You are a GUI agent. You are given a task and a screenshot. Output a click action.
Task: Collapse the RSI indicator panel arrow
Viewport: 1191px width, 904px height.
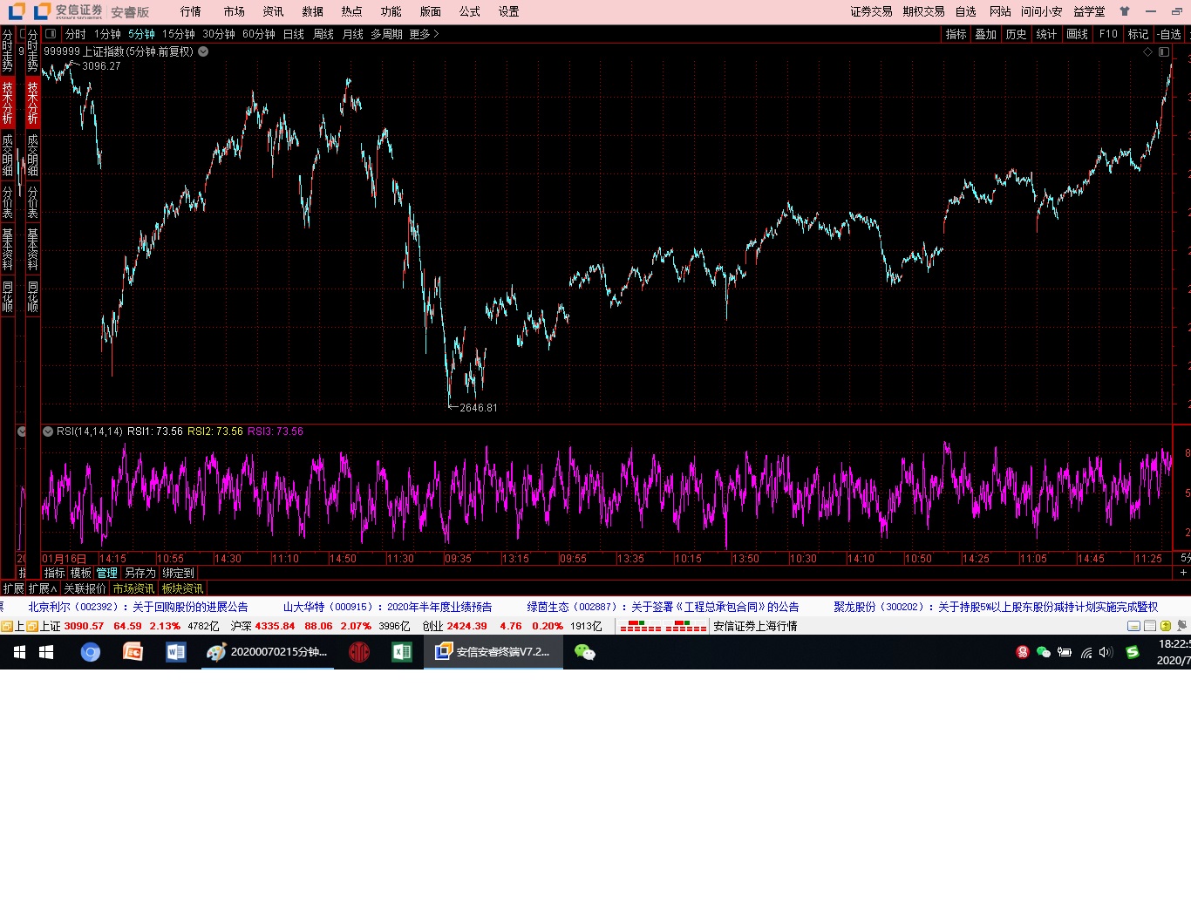point(48,432)
